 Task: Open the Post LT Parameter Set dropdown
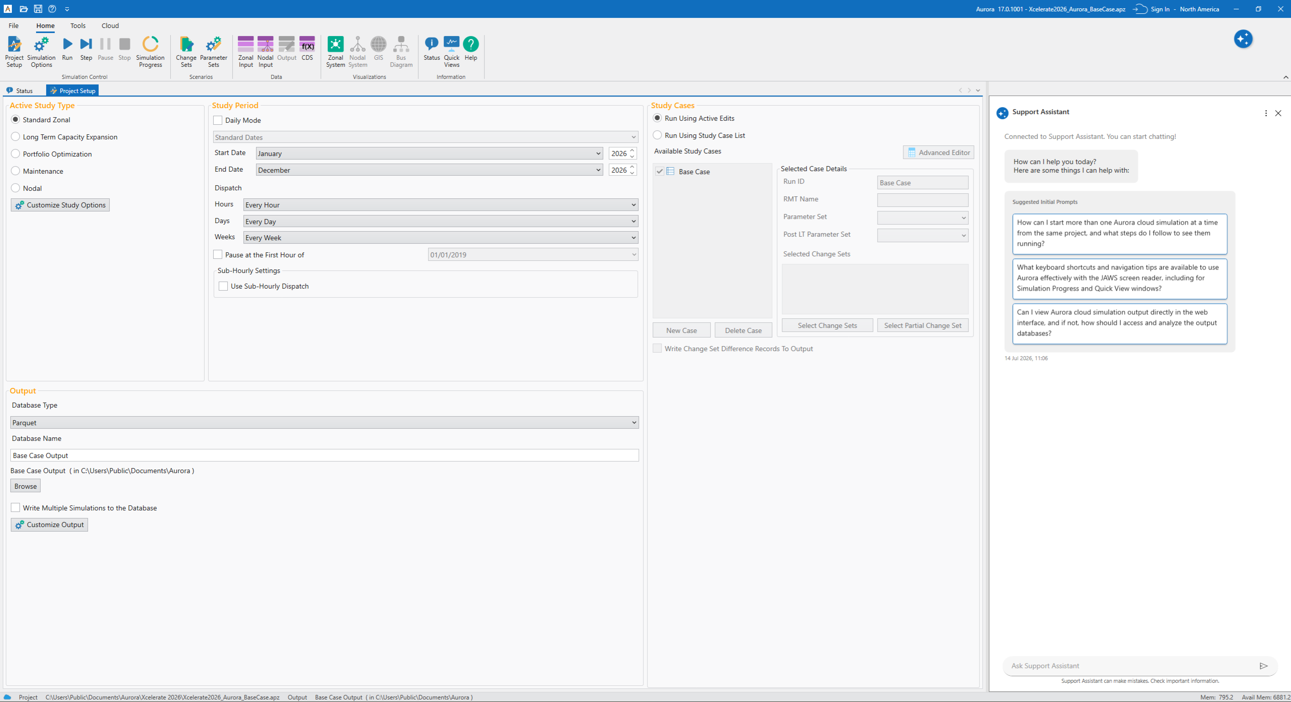click(x=922, y=235)
